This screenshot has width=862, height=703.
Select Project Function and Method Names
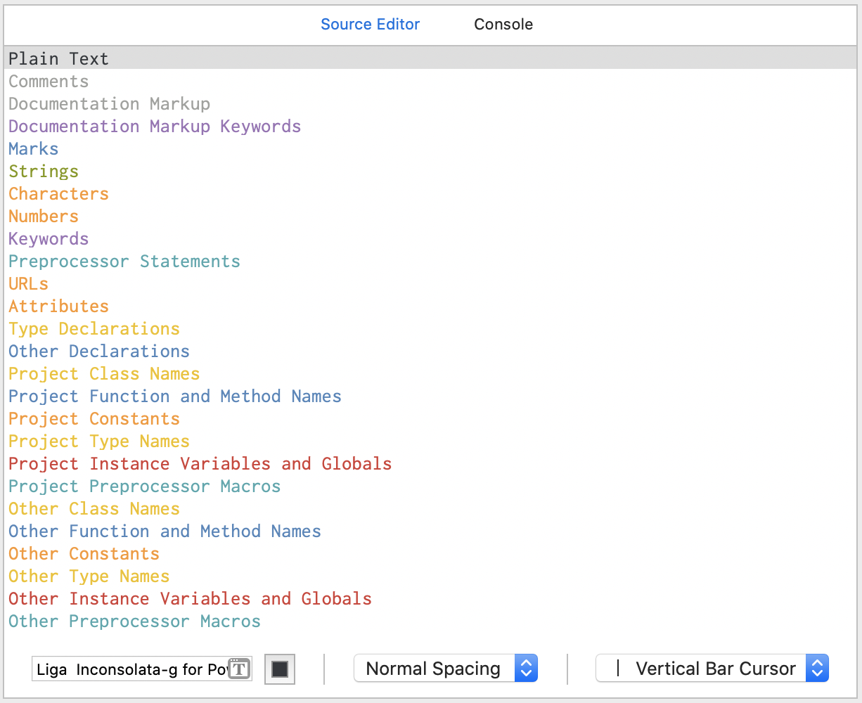(x=175, y=396)
